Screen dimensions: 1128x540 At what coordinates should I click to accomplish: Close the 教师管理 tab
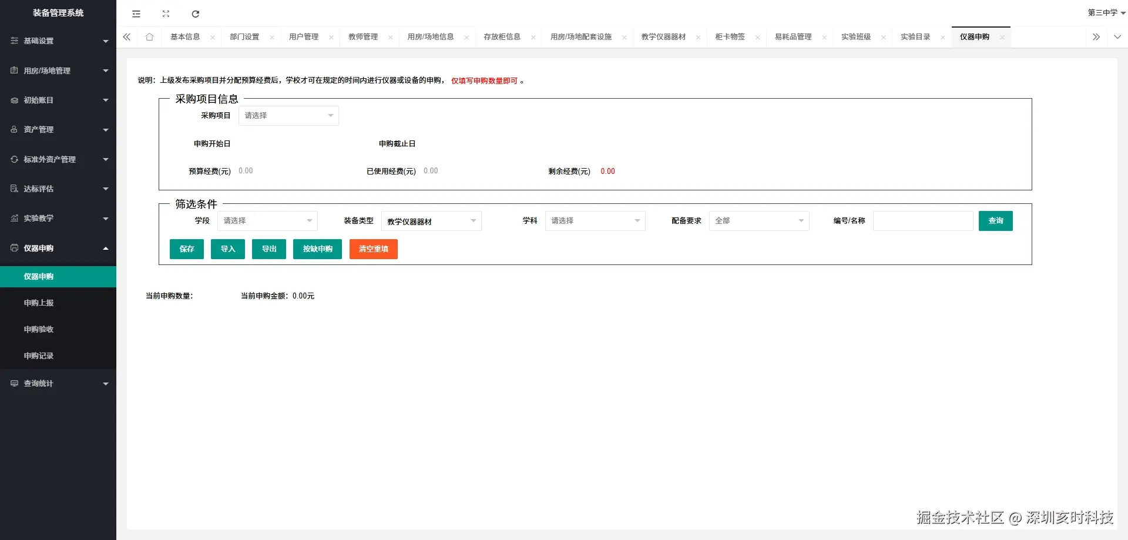(391, 37)
